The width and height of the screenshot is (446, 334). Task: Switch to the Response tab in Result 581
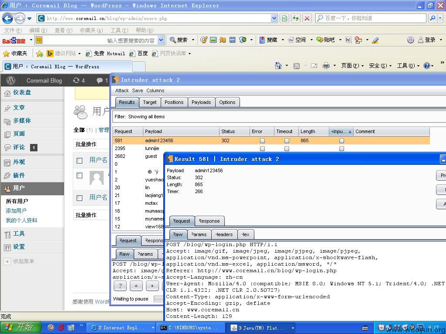(x=209, y=221)
